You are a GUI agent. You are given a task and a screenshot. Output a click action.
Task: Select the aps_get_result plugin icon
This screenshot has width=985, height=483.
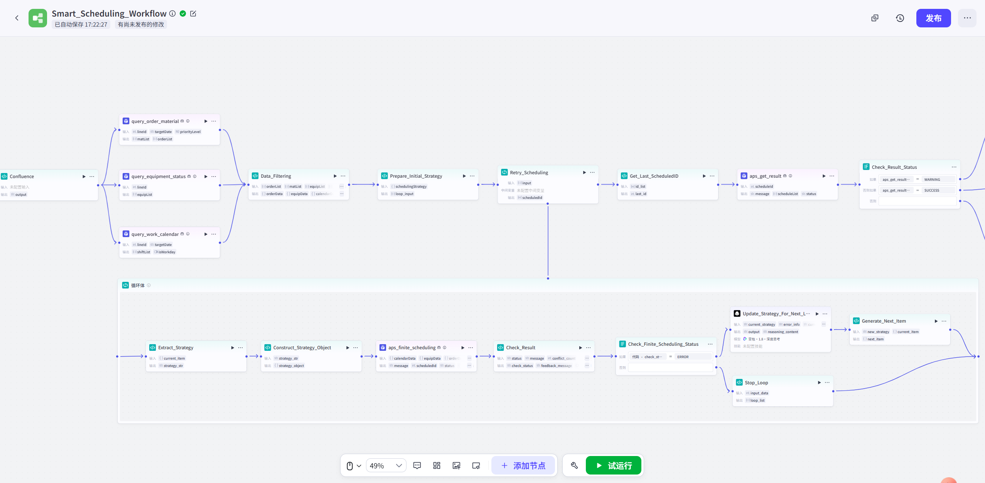click(744, 176)
